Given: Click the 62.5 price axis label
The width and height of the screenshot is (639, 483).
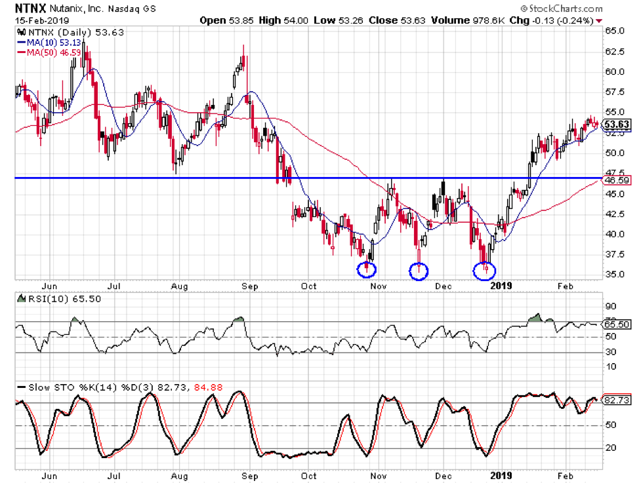Looking at the screenshot, I should click(615, 51).
